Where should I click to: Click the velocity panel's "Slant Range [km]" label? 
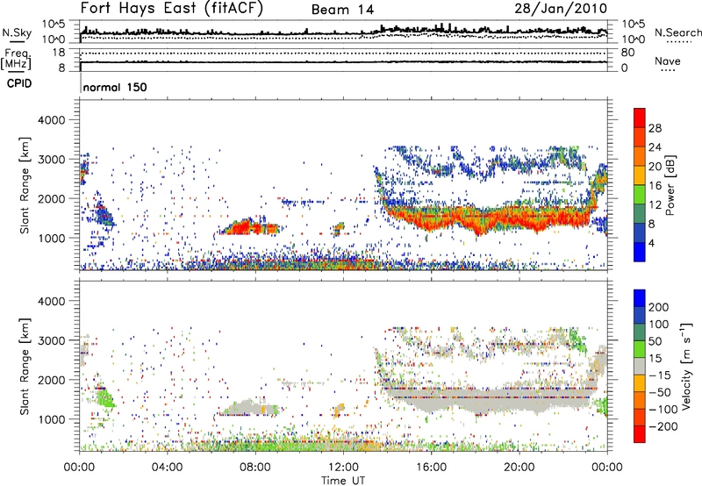point(25,367)
